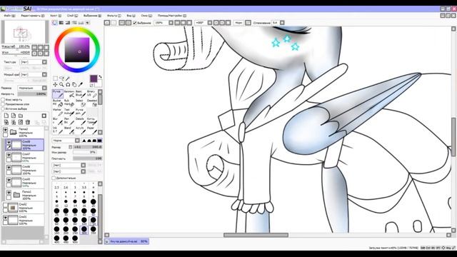The width and height of the screenshot is (457, 257).
Task: Select the 400 brush size preset
Action: 57,239
